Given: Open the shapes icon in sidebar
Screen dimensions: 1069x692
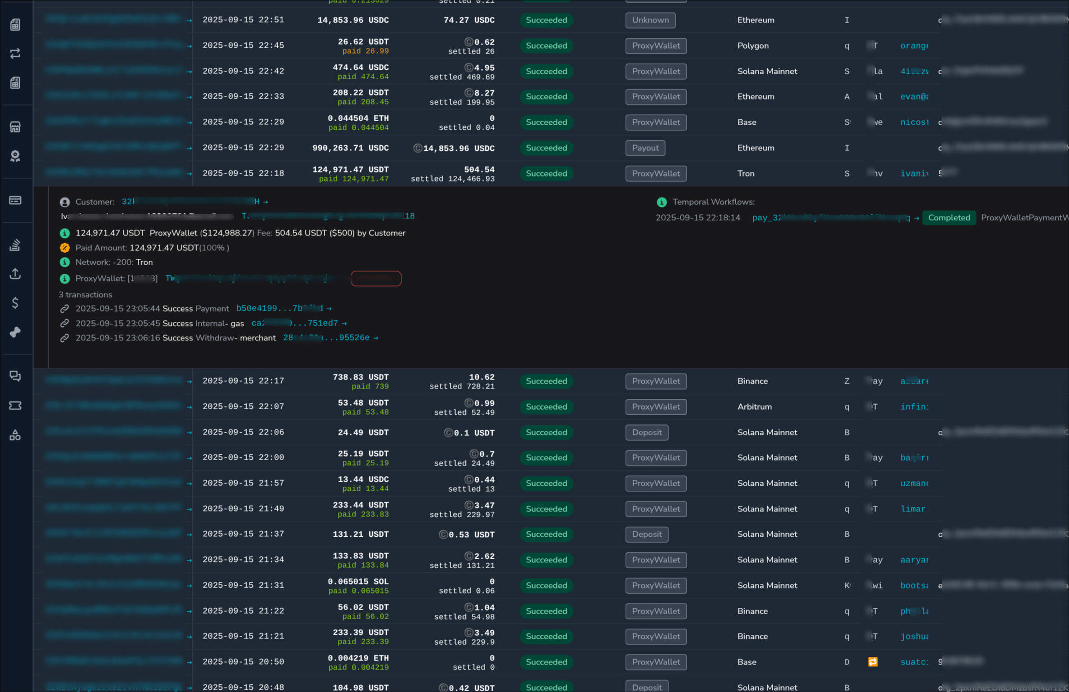Looking at the screenshot, I should [15, 435].
